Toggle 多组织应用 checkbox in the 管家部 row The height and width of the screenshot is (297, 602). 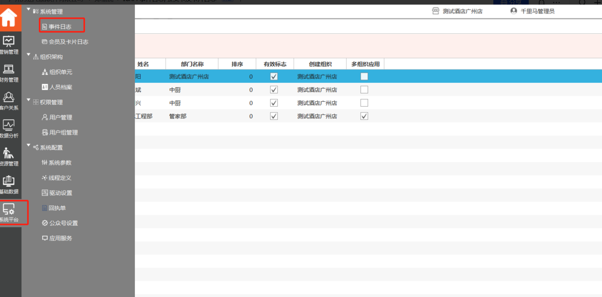click(364, 116)
